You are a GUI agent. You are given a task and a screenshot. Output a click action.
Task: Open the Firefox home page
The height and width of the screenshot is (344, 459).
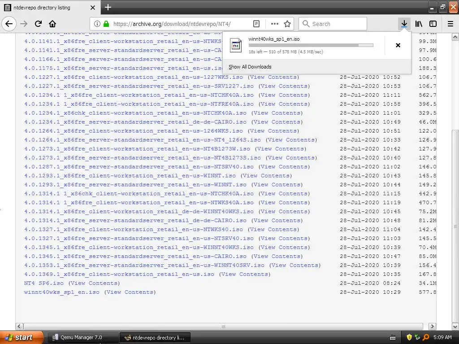tap(52, 24)
